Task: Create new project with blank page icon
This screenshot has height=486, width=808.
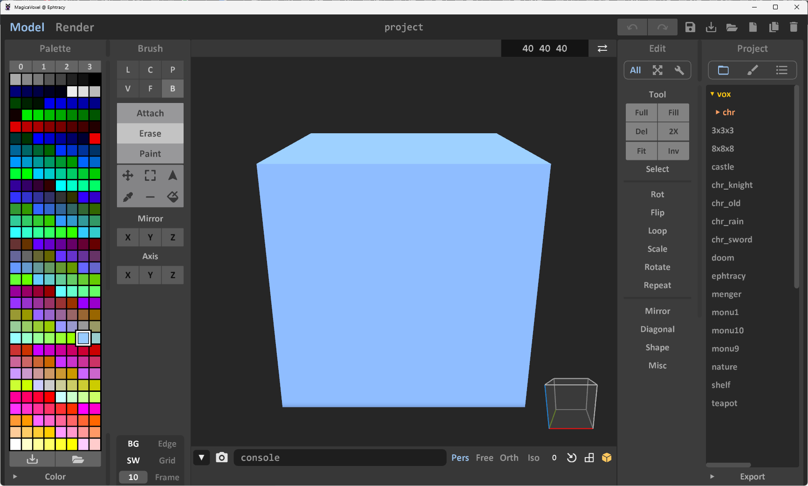Action: click(753, 27)
